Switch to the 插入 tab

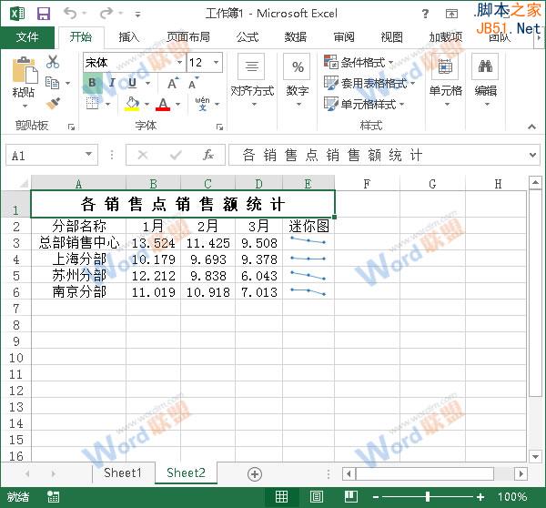coord(129,37)
